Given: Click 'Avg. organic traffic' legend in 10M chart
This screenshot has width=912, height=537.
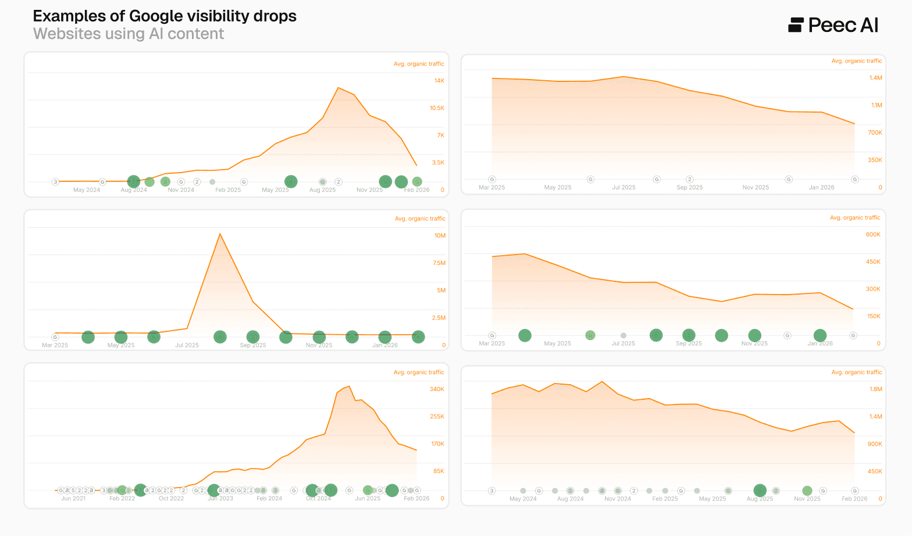Looking at the screenshot, I should click(x=420, y=219).
